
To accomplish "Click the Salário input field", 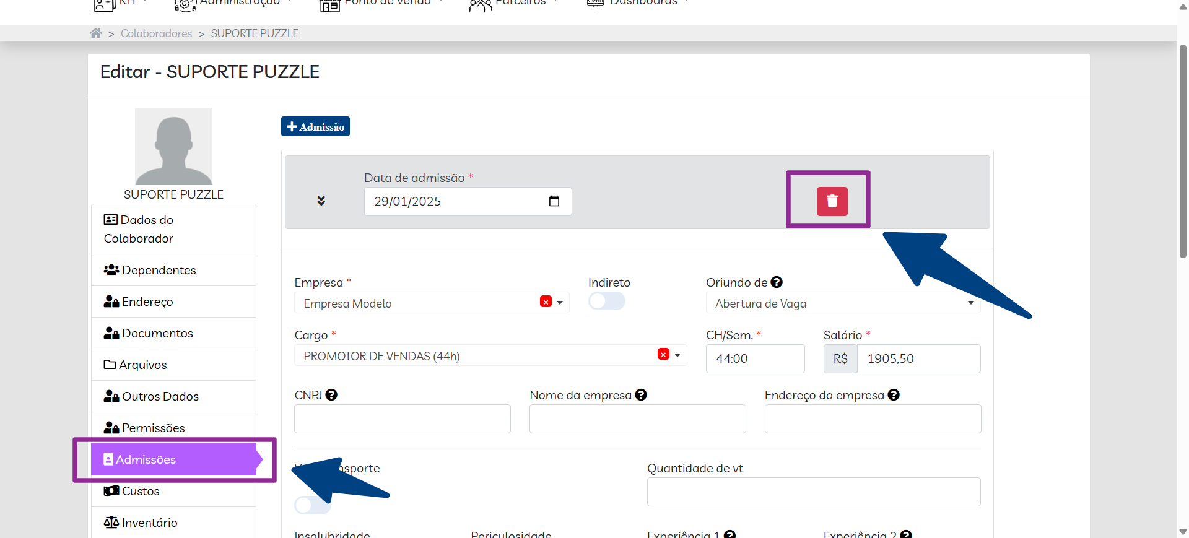I will pyautogui.click(x=918, y=358).
